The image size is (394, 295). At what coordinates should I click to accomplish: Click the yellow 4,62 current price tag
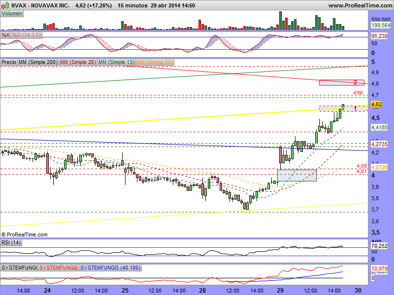[376, 104]
